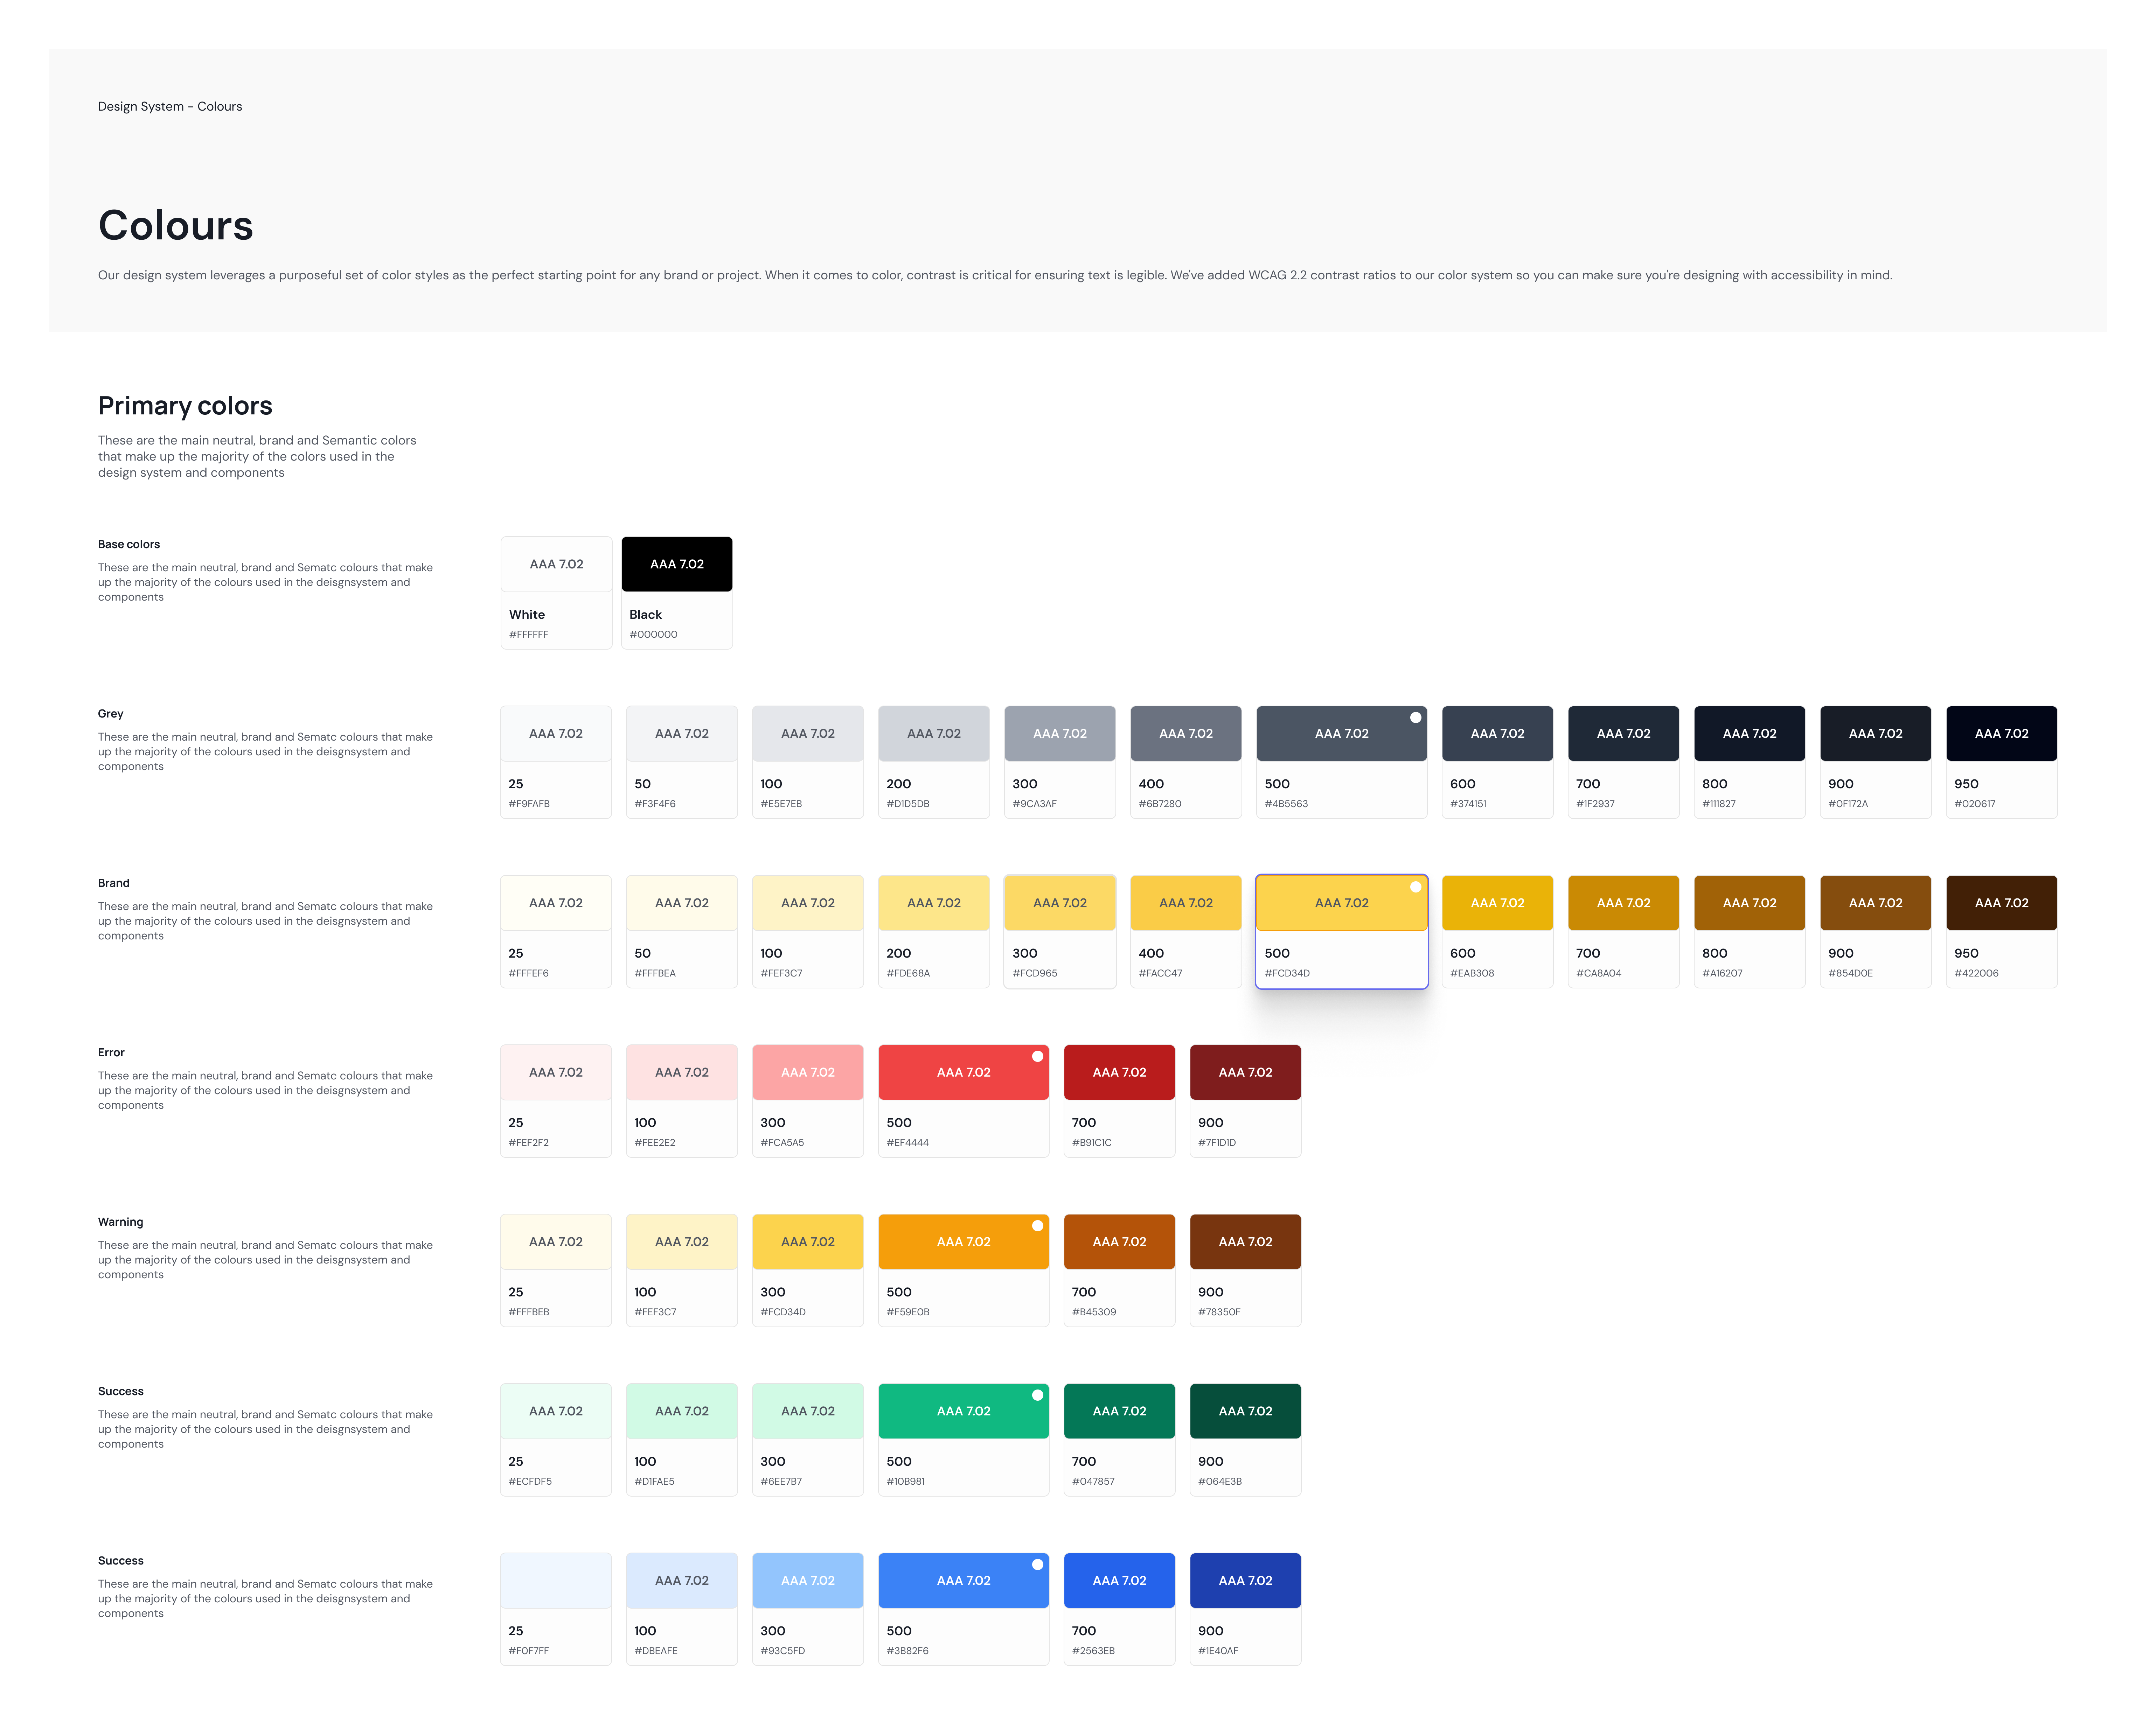Viewport: 2156px width, 1715px height.
Task: Select Brand 25 swatch #FFFEF6
Action: pyautogui.click(x=556, y=931)
